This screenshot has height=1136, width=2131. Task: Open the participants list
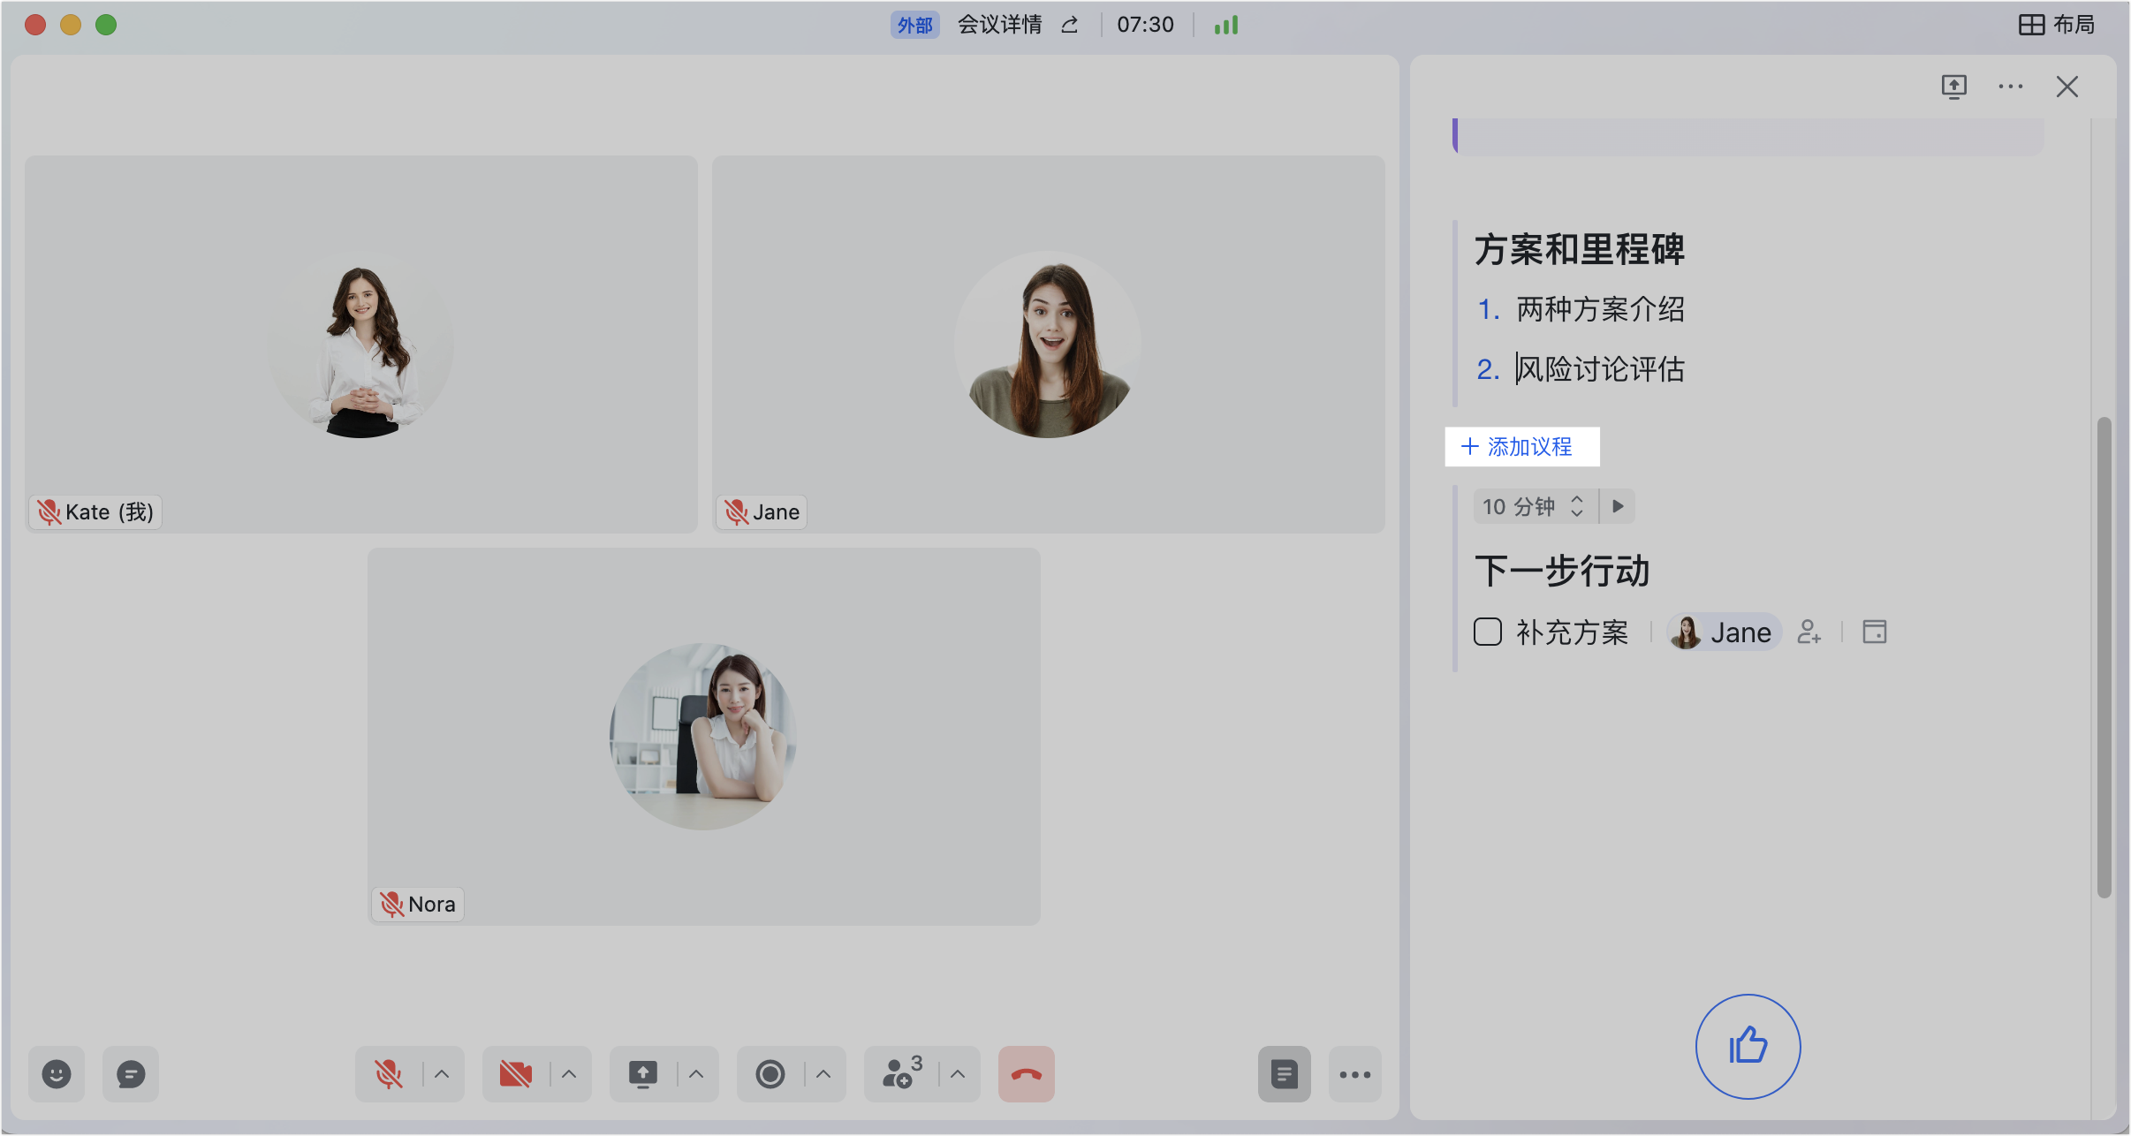903,1074
